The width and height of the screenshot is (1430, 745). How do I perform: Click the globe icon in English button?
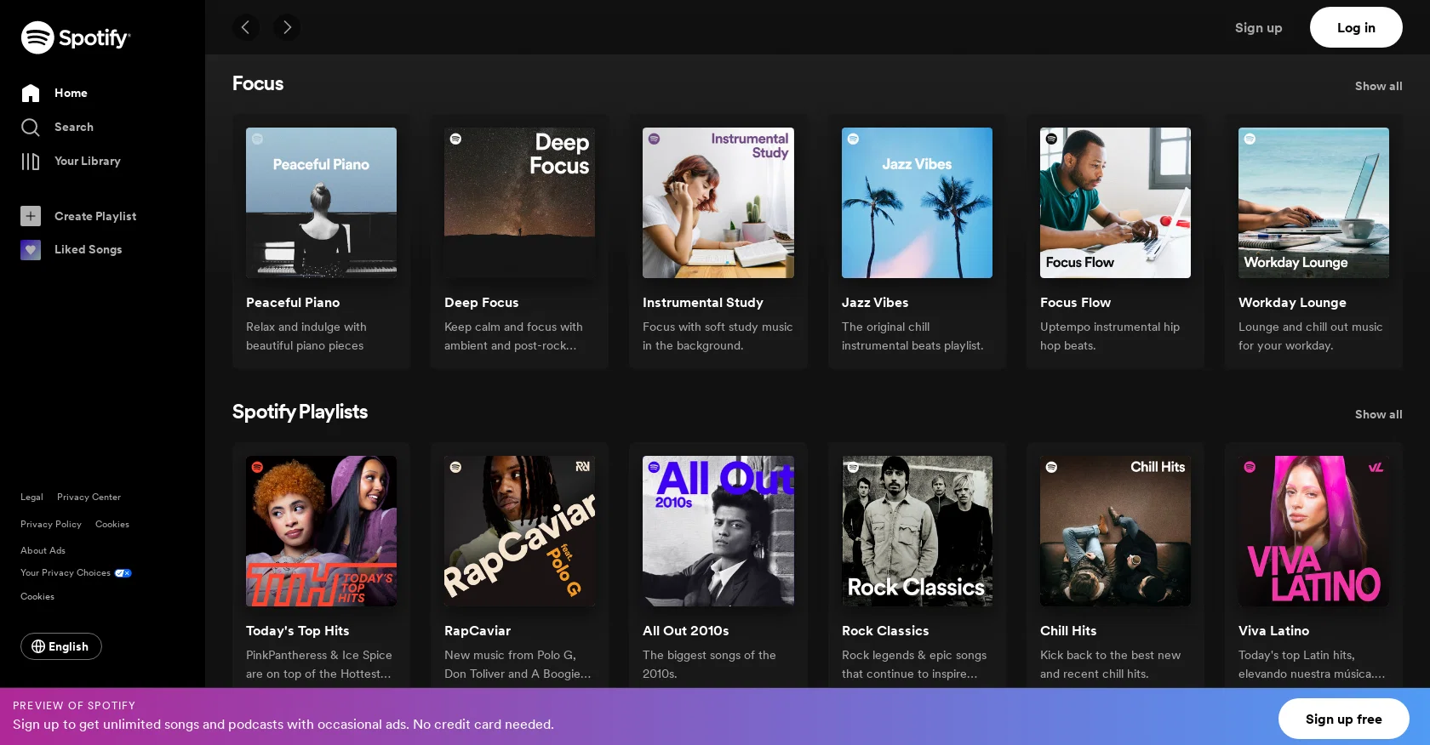tap(38, 646)
